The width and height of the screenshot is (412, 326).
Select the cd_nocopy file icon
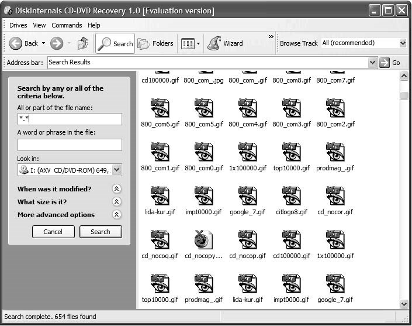[203, 240]
